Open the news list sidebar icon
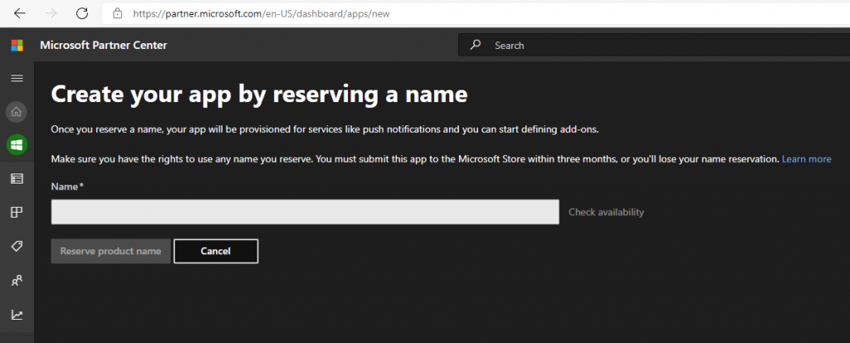 (x=17, y=179)
